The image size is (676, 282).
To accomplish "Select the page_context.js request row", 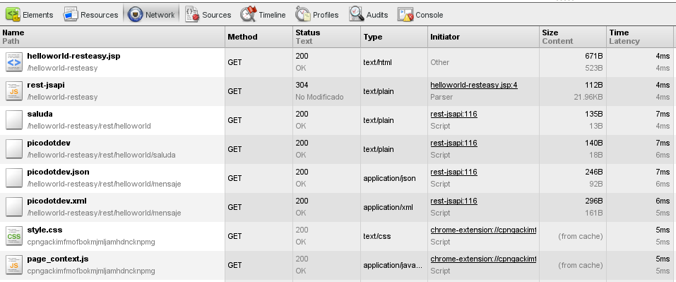I will tap(338, 265).
